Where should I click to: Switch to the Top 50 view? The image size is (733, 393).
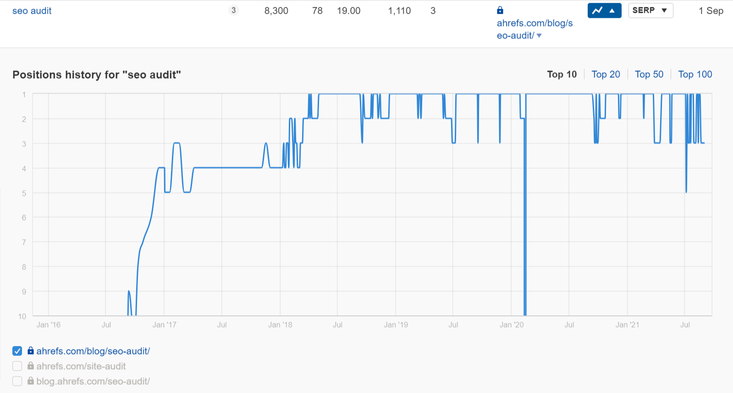[649, 75]
